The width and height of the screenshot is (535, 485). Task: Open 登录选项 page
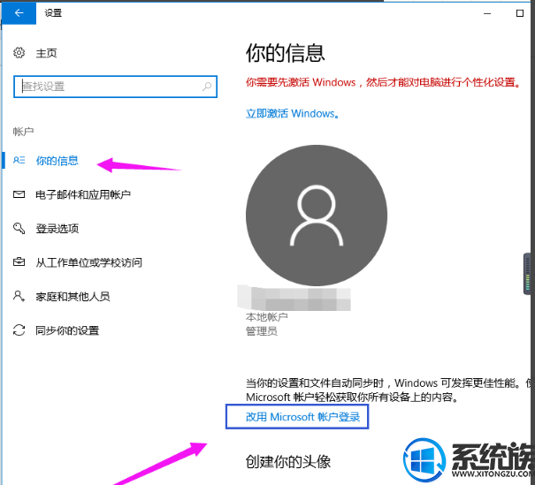click(57, 228)
